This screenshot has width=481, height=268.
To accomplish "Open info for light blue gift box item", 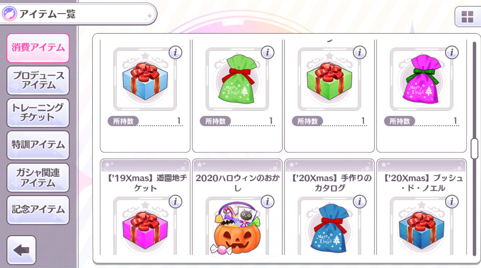I will pos(175,52).
